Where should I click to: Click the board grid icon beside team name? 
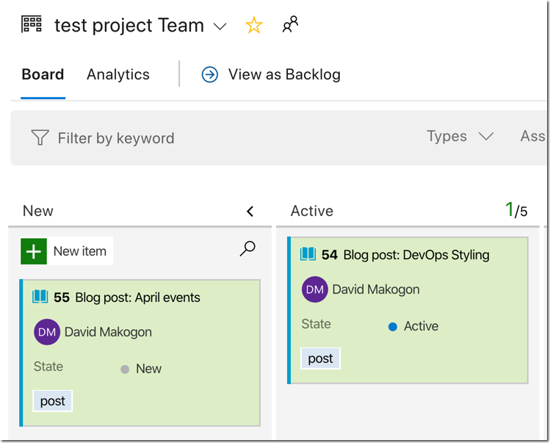(x=32, y=24)
